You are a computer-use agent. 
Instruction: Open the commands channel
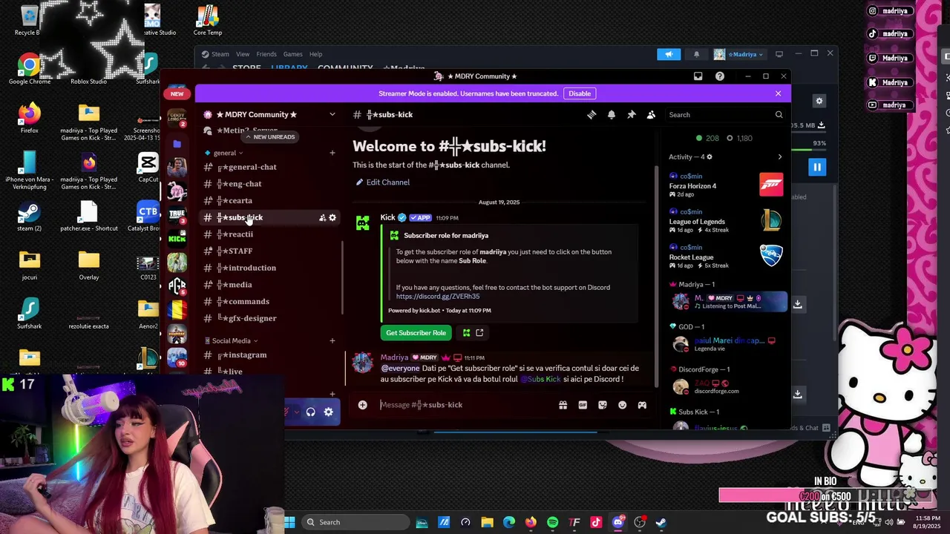270,302
